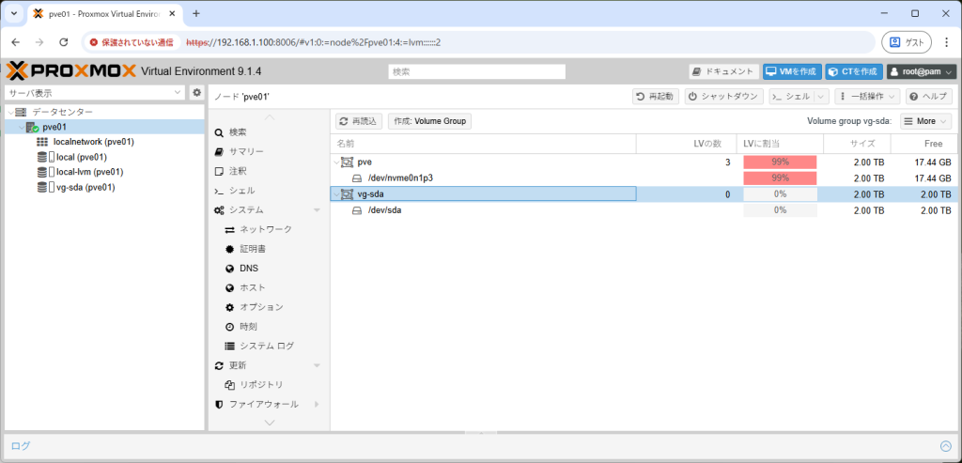Click シャットダウン button
Image resolution: width=962 pixels, height=463 pixels.
tap(724, 97)
